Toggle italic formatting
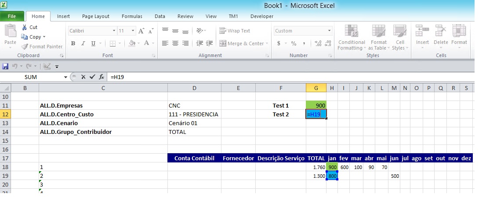Screen dimensions: 486x198 point(83,43)
